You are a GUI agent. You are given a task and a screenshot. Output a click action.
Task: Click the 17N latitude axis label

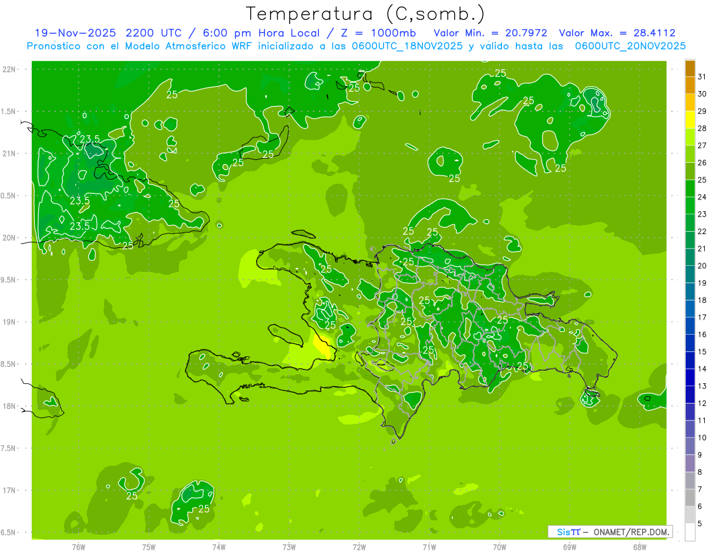pyautogui.click(x=10, y=490)
